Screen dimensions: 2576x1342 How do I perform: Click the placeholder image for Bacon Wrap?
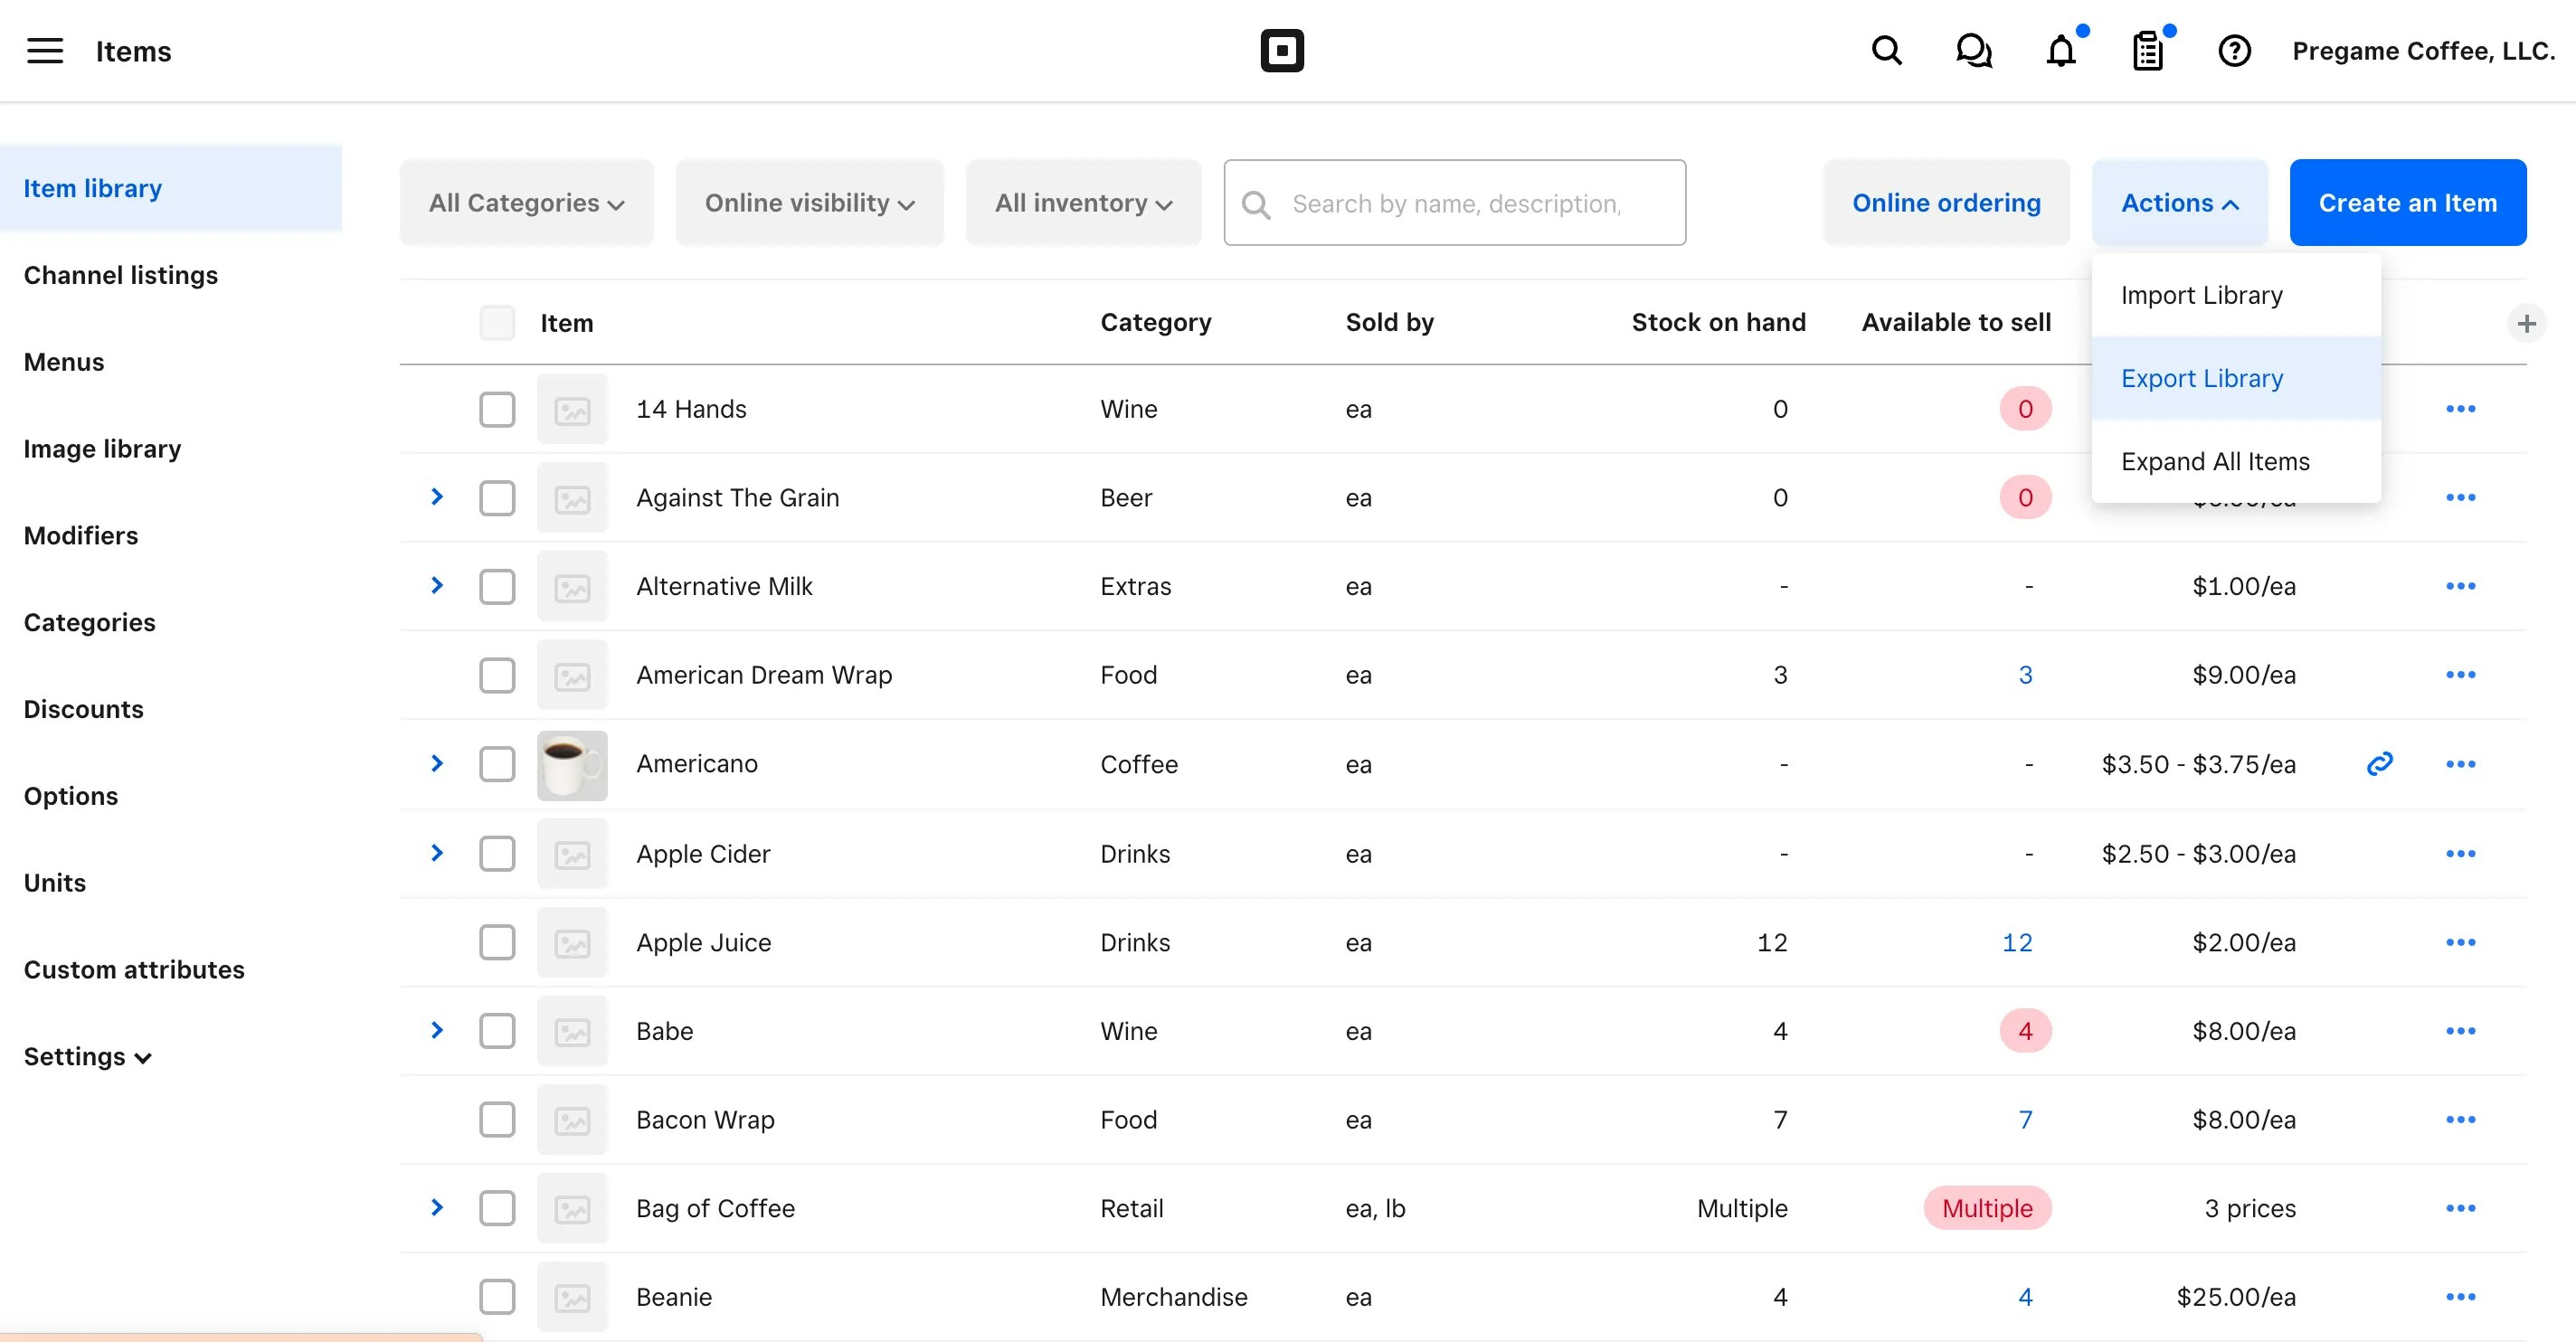click(x=572, y=1120)
